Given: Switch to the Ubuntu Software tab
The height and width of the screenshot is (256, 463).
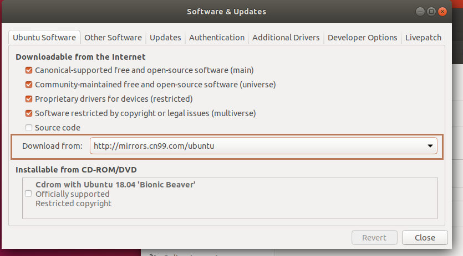Looking at the screenshot, I should pos(44,38).
